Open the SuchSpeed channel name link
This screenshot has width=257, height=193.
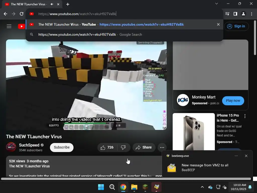29,145
